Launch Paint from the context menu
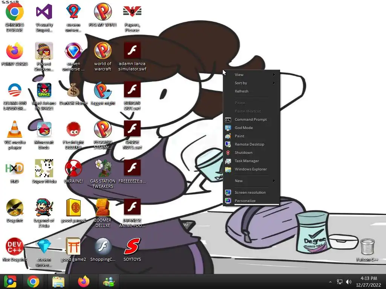Screen dimensions: 386x289 pyautogui.click(x=251, y=136)
